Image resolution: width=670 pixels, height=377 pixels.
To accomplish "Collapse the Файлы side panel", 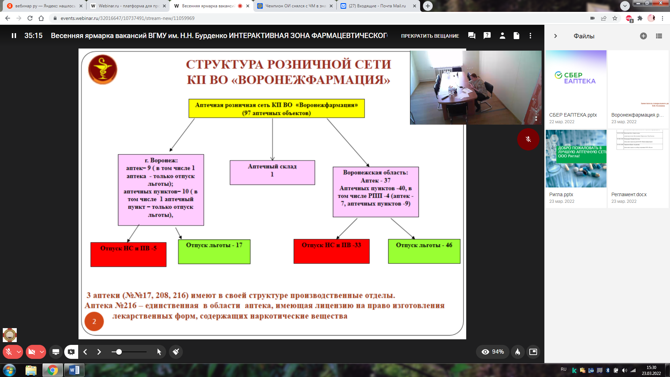I will 556,36.
